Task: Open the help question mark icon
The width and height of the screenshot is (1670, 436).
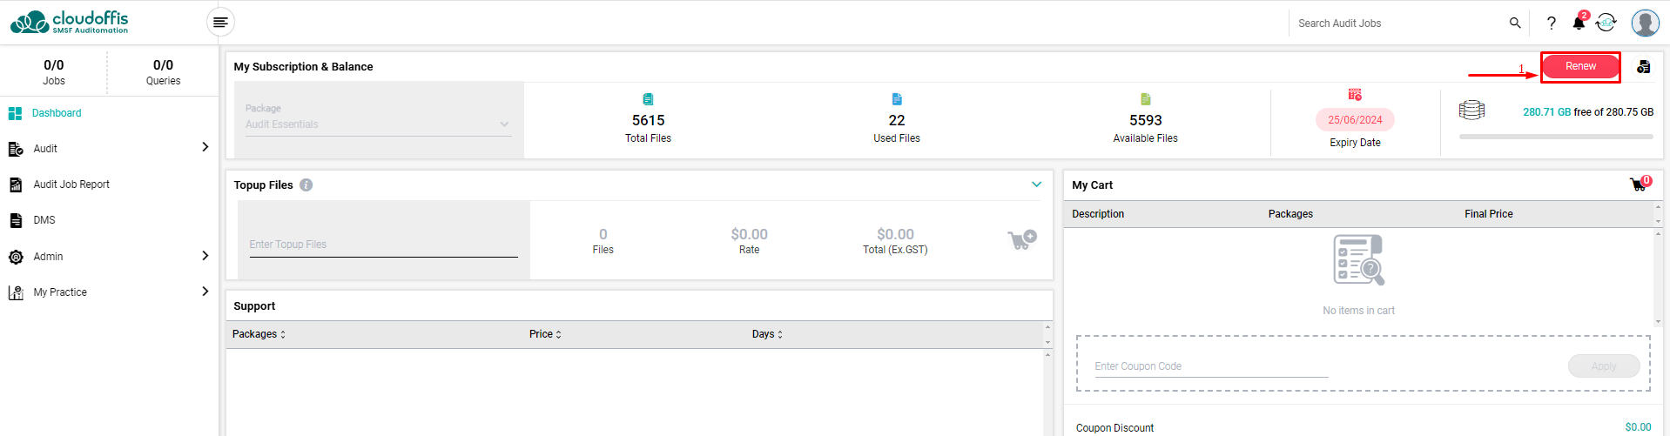Action: click(x=1551, y=23)
